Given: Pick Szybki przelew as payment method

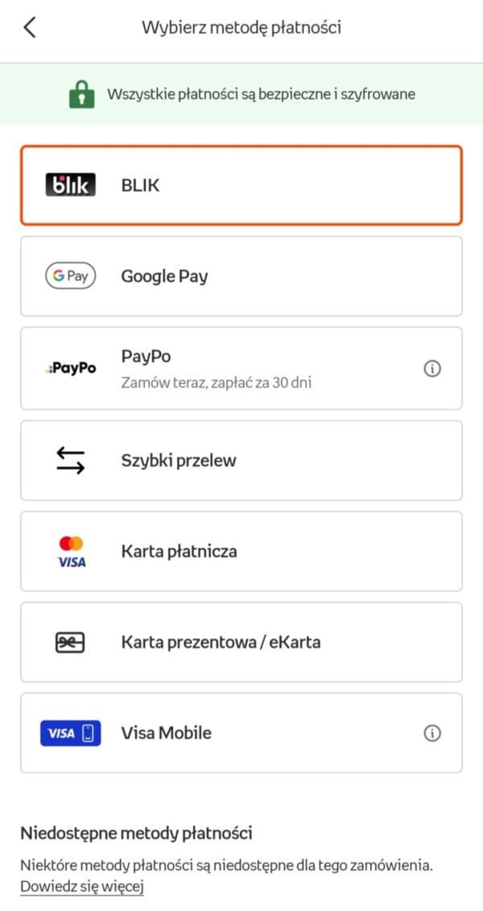Looking at the screenshot, I should click(242, 459).
